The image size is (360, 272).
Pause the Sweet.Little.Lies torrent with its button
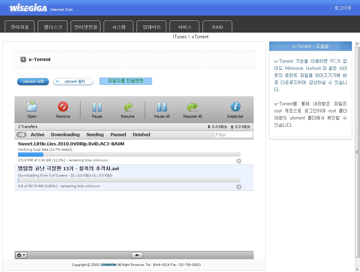[x=239, y=161]
